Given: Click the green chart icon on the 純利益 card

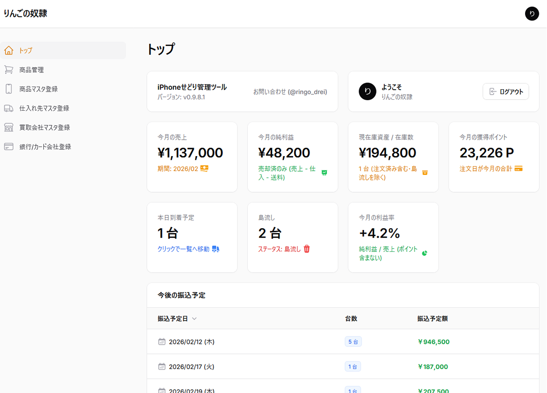Looking at the screenshot, I should pos(324,173).
